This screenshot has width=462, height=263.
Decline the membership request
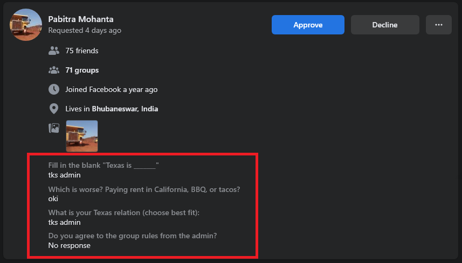point(385,25)
